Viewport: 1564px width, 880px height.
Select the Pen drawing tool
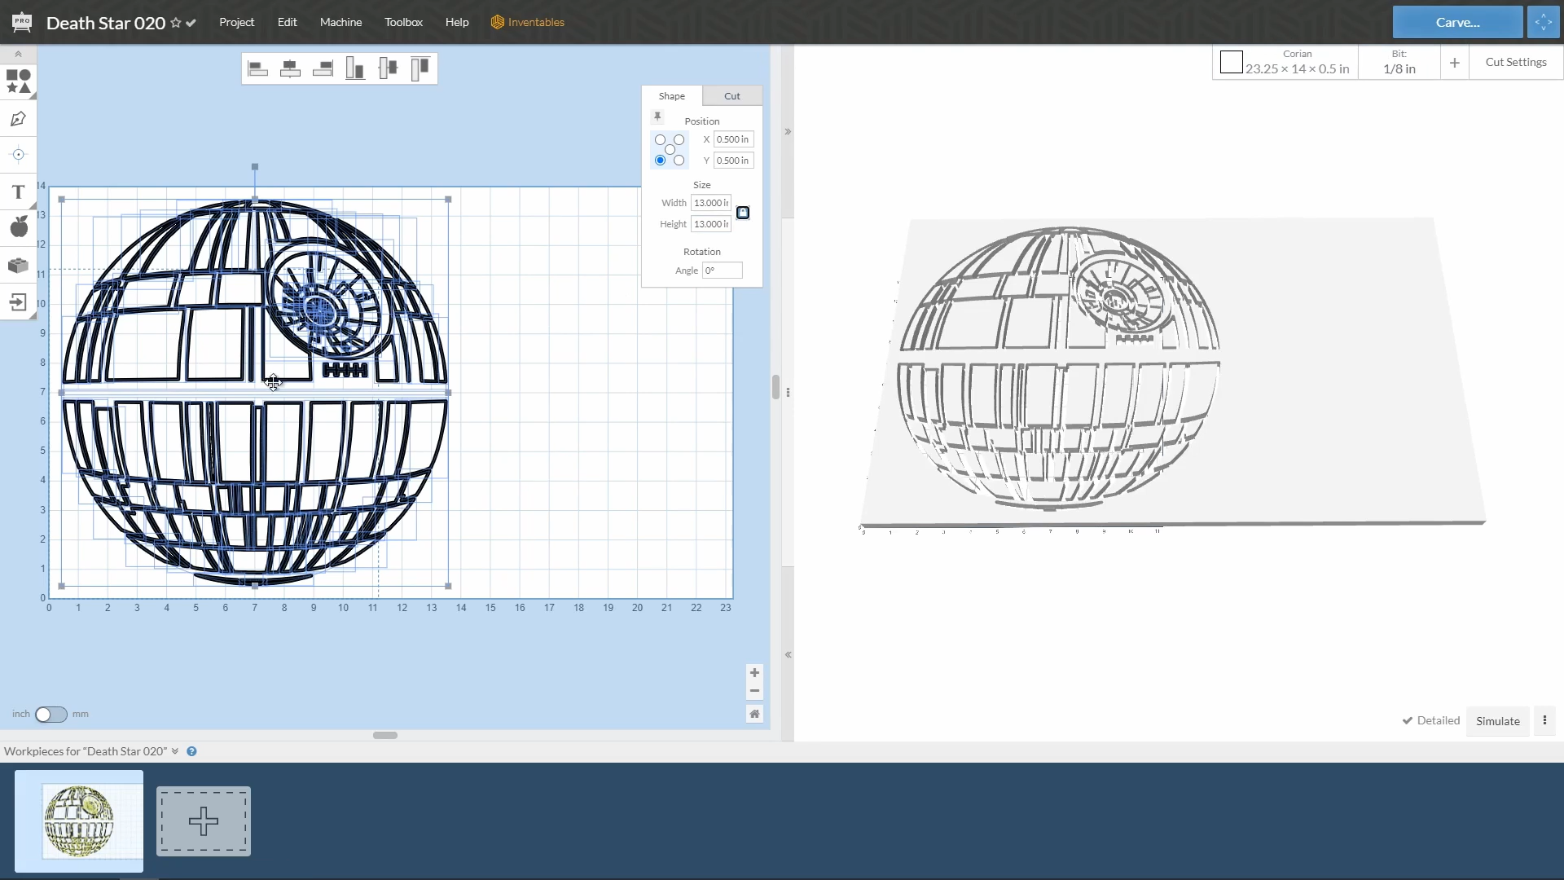click(x=18, y=119)
